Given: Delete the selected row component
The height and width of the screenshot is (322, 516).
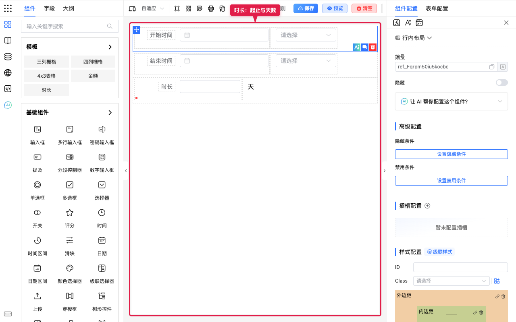Looking at the screenshot, I should 373,47.
